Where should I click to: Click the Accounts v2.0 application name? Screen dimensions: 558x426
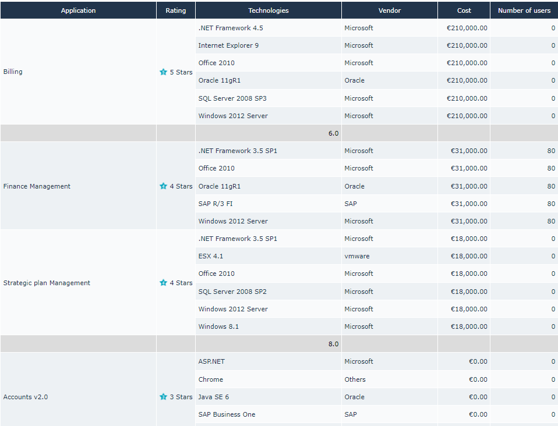coord(26,397)
